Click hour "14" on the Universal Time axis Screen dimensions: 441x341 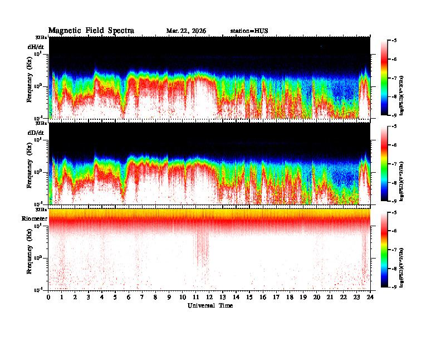click(x=236, y=297)
